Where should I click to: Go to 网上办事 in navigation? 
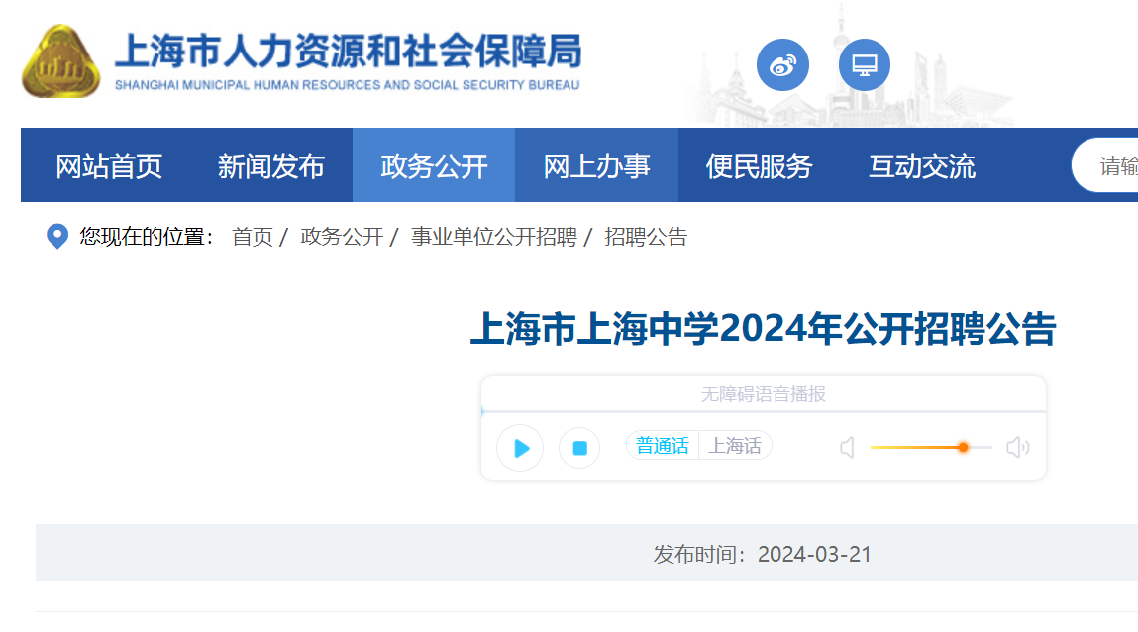click(596, 166)
